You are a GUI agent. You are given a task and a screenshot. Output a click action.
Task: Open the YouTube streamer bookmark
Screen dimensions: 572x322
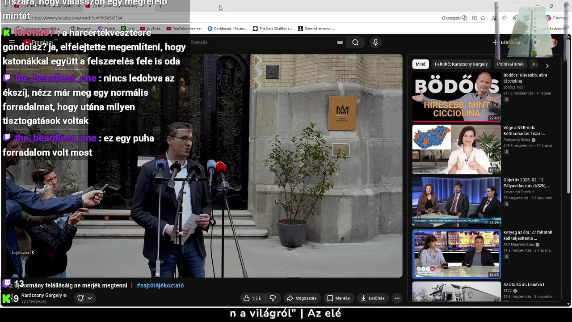(x=184, y=29)
